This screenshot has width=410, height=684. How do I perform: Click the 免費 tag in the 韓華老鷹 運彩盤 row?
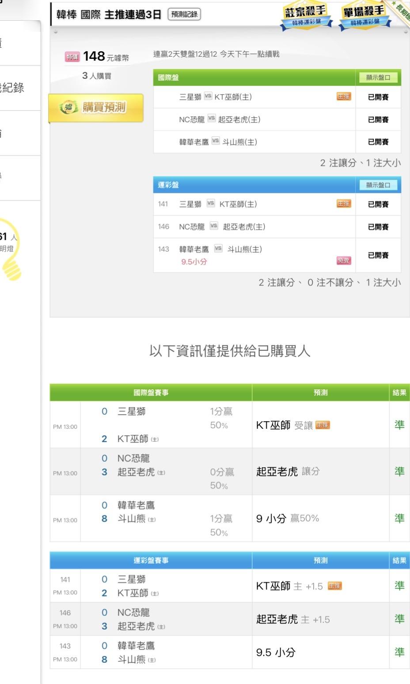[x=344, y=261]
